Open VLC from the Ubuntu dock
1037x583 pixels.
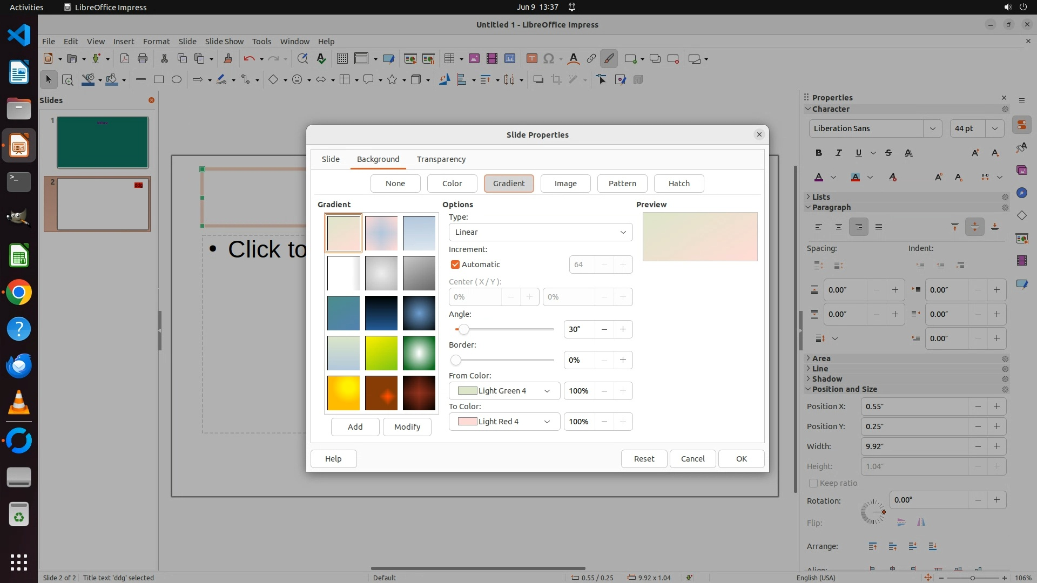(x=19, y=403)
